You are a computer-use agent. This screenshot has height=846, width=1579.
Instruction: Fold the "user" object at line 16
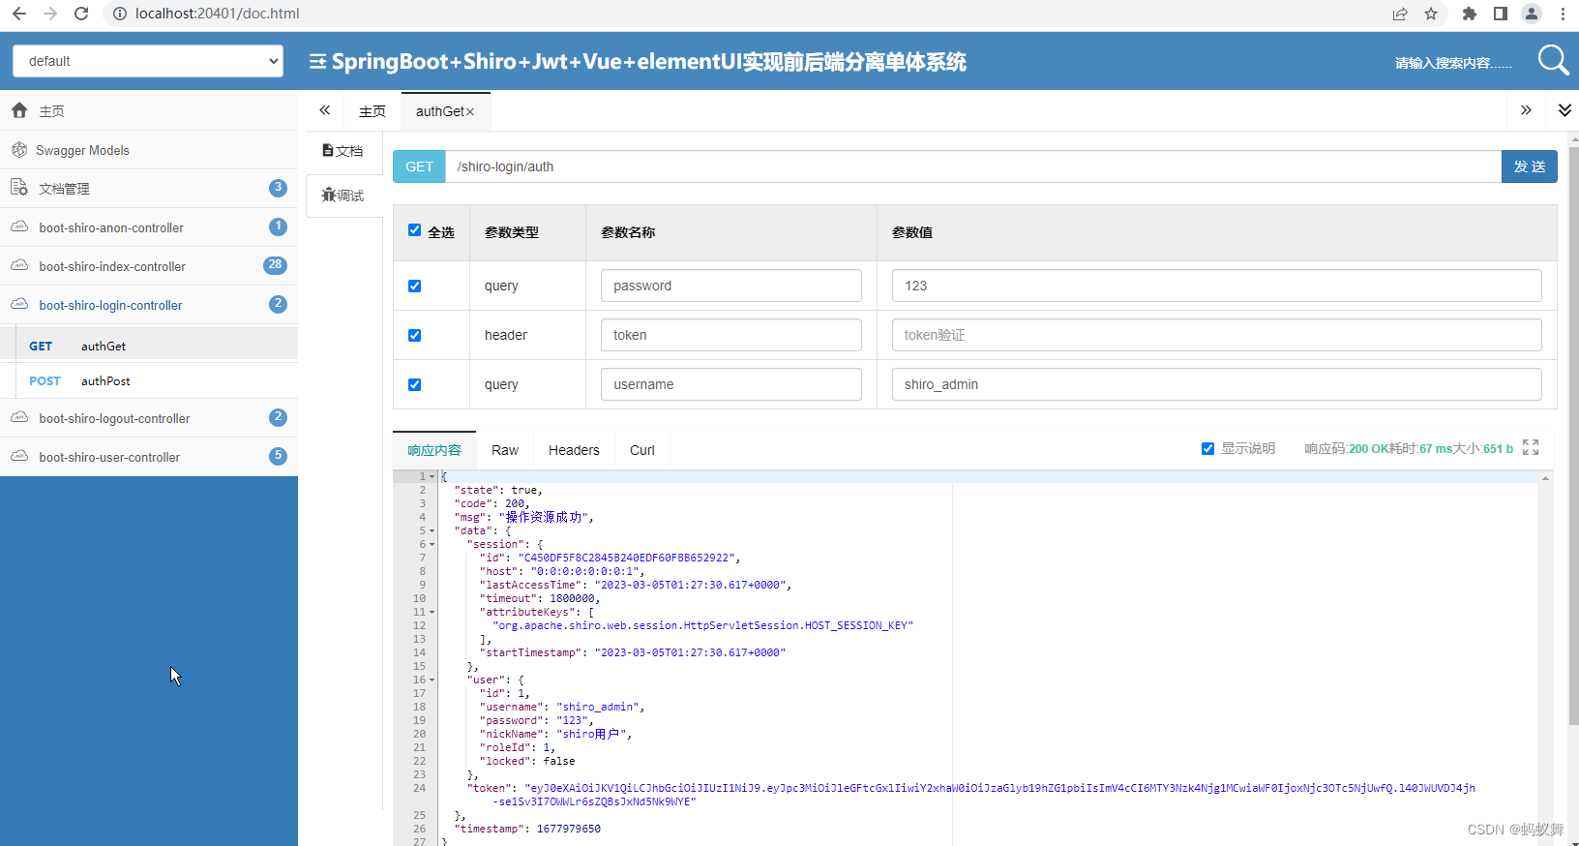[x=432, y=680]
